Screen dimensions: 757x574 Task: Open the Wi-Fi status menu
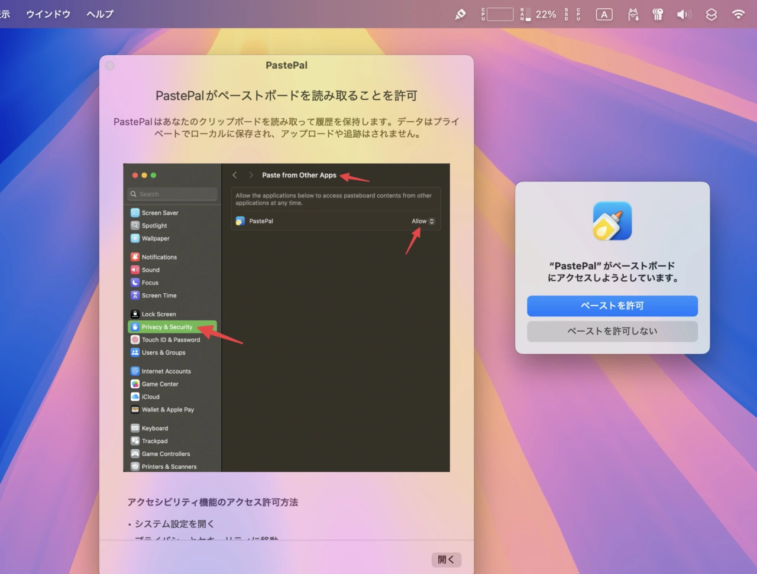click(x=738, y=14)
